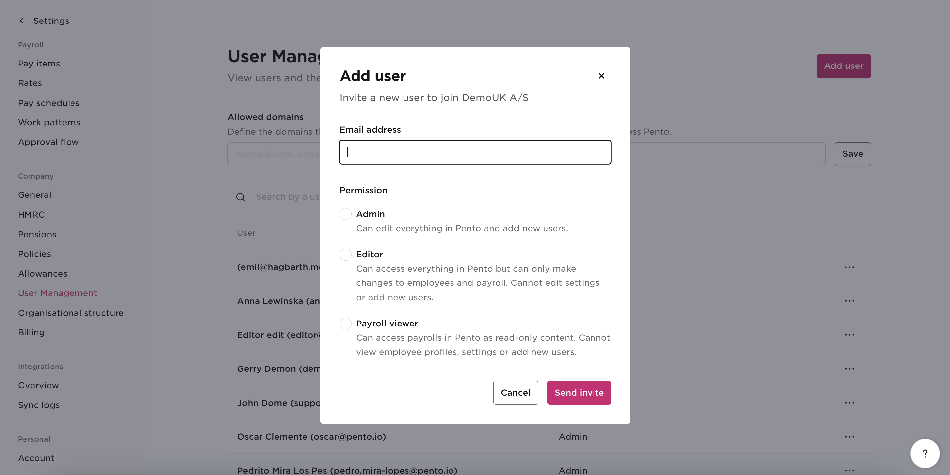This screenshot has height=475, width=950.
Task: Click the back arrow beside Settings
Action: point(21,21)
